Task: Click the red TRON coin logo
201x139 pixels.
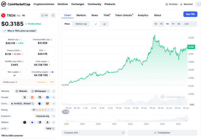Action: [3, 15]
